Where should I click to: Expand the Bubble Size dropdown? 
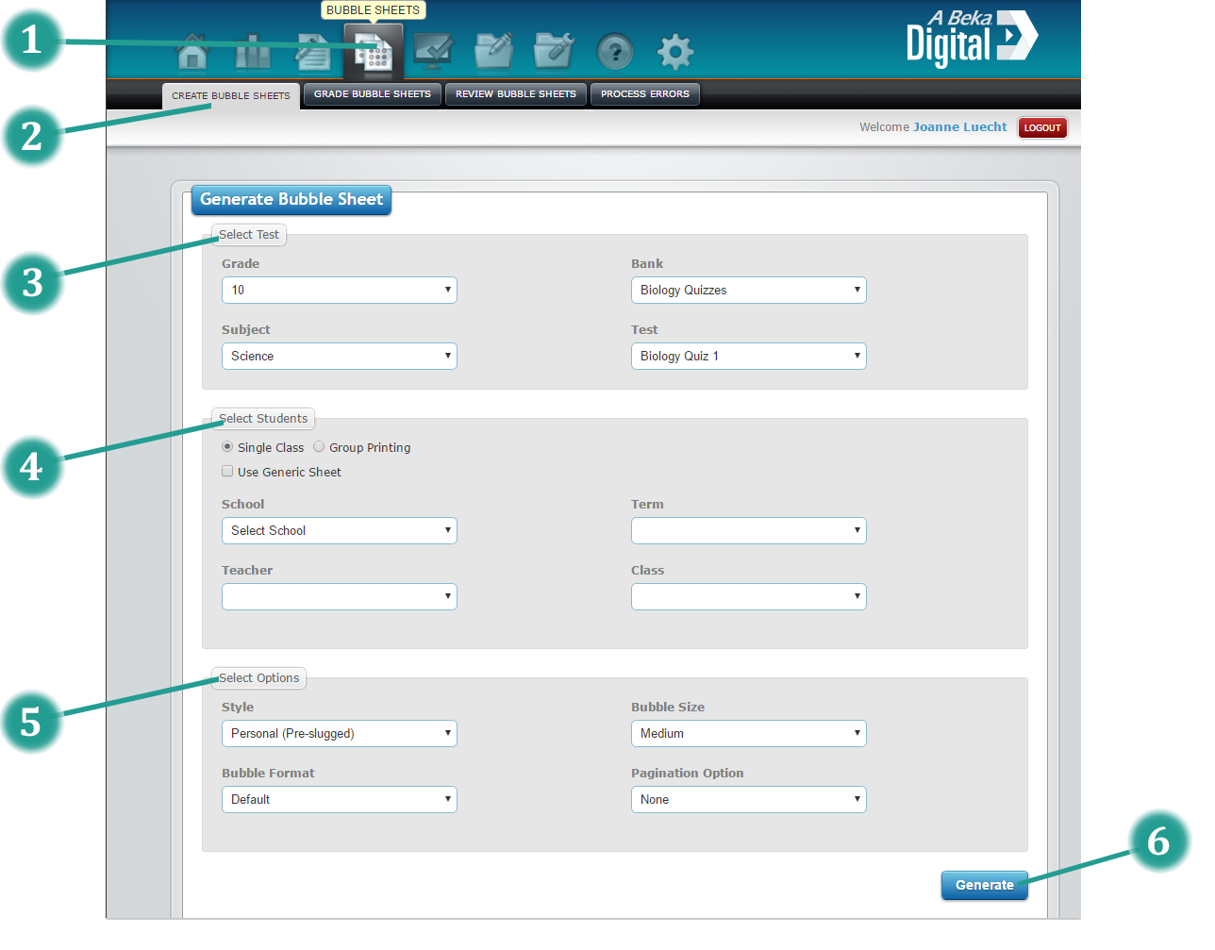click(x=748, y=733)
